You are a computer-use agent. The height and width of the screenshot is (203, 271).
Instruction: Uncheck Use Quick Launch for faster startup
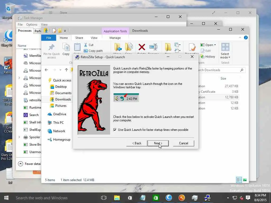(115, 130)
